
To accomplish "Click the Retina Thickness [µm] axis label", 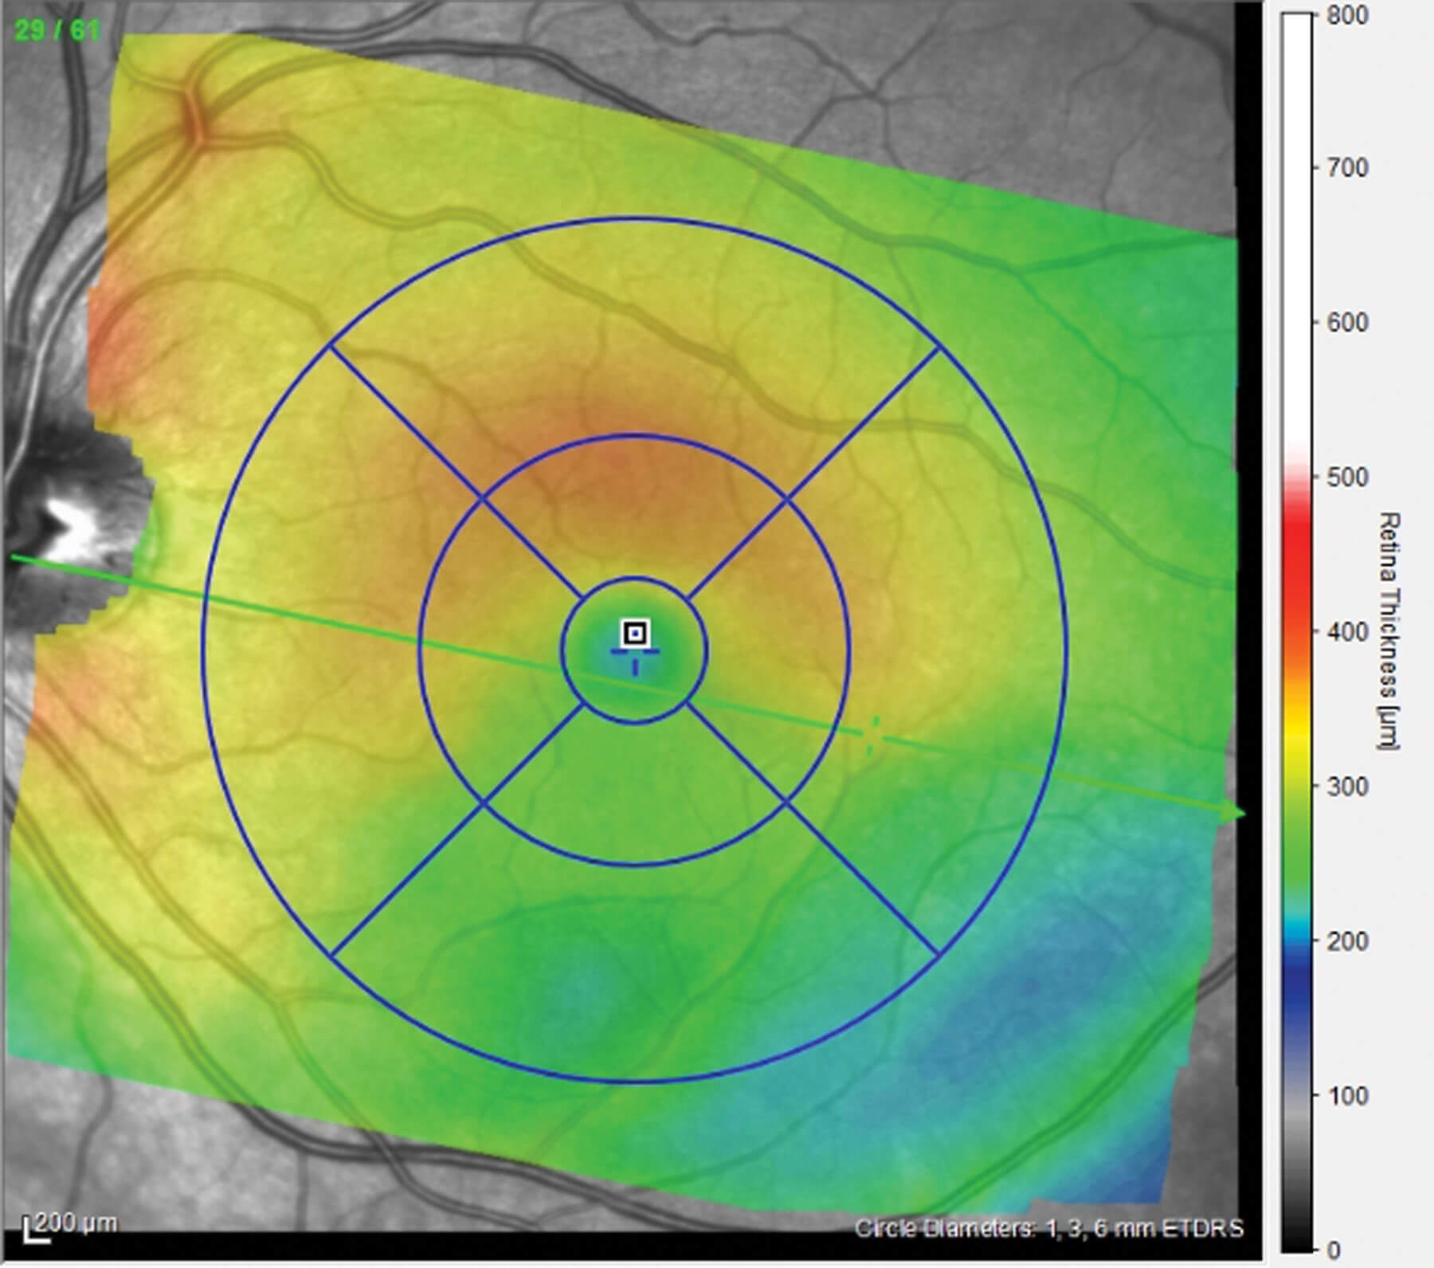I will [x=1389, y=631].
